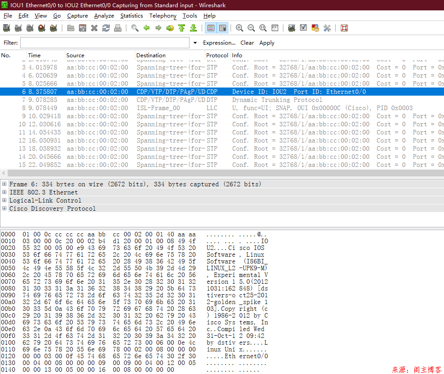Open help lifebuoy toolbar icon
This screenshot has height=374, width=444.
(x=344, y=28)
